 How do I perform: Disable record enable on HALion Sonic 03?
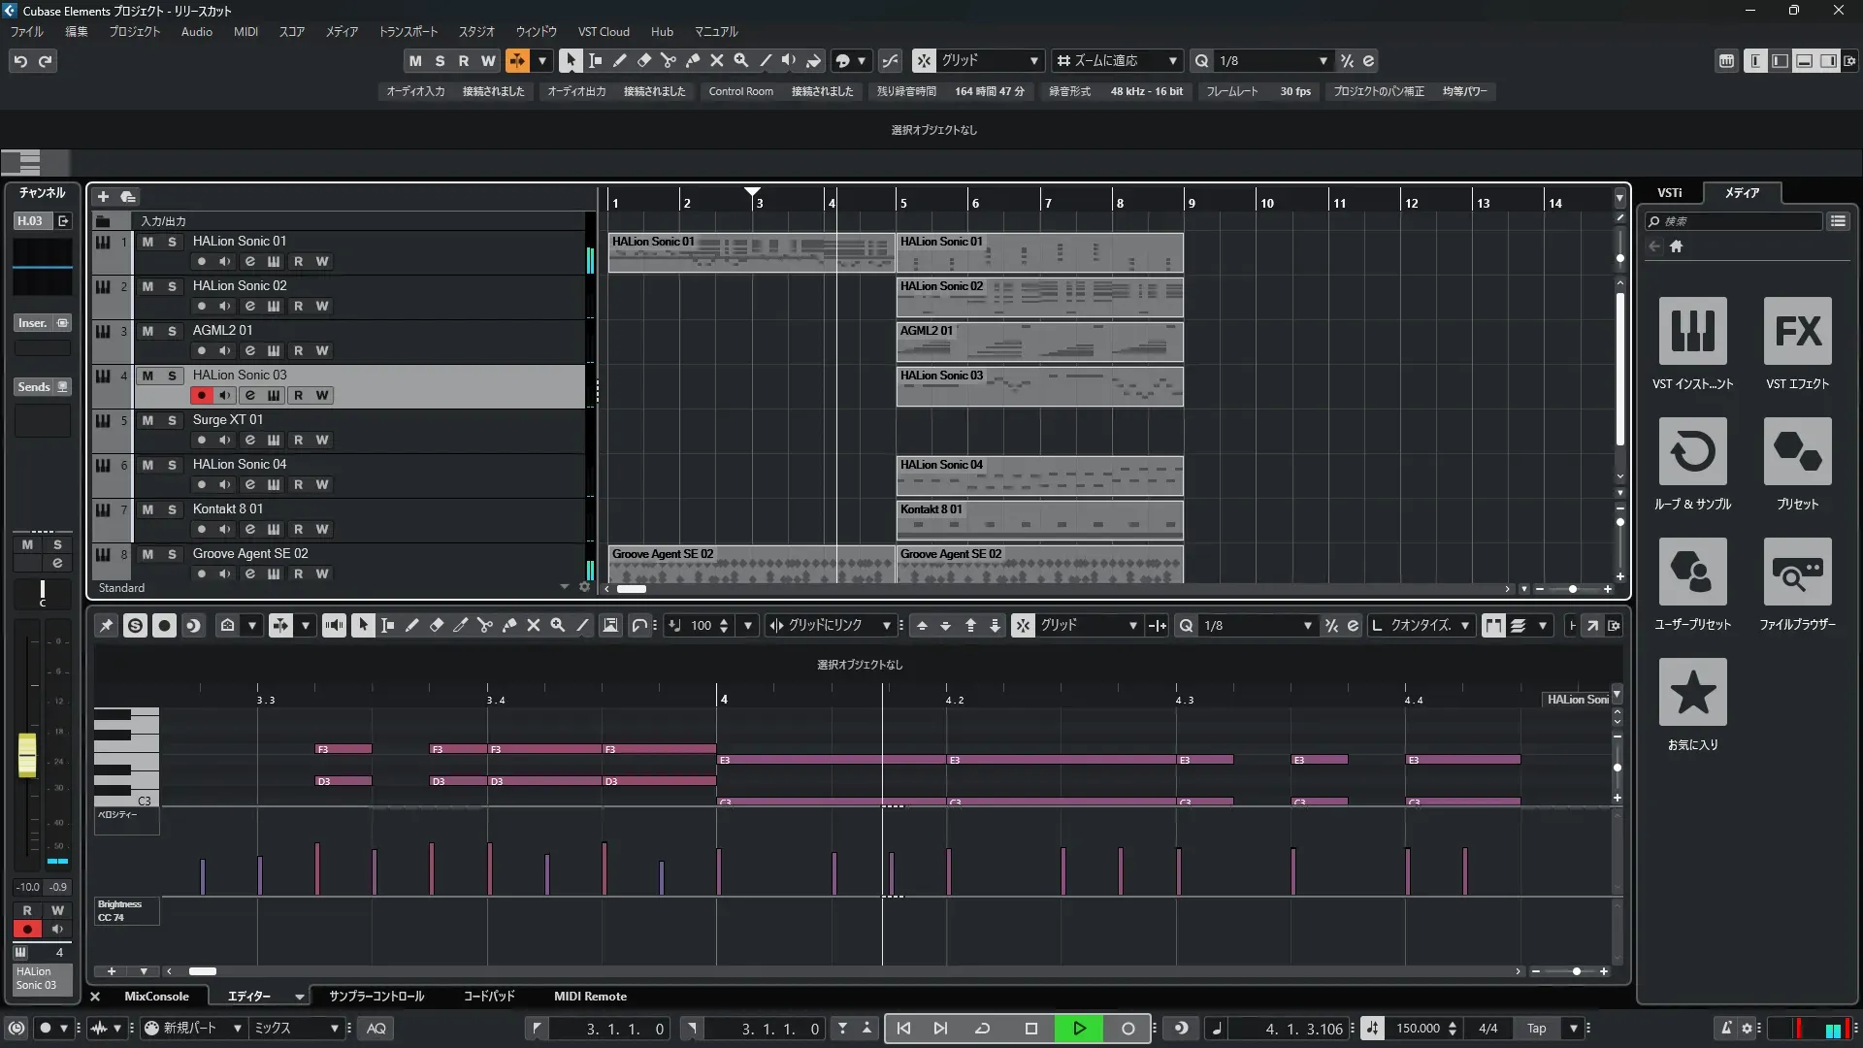[x=201, y=395]
